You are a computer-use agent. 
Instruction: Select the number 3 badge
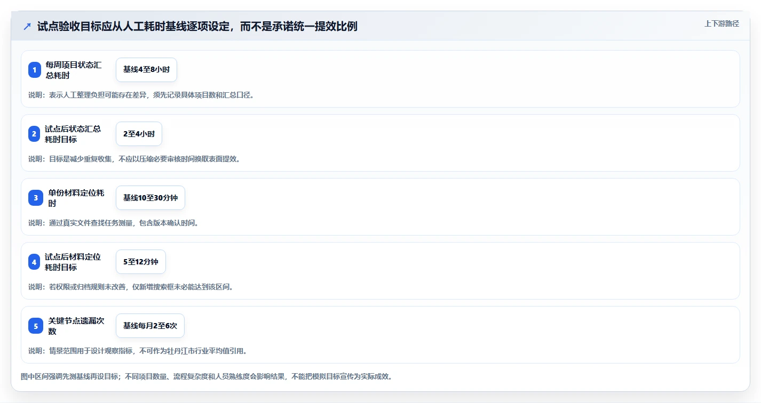click(x=36, y=198)
